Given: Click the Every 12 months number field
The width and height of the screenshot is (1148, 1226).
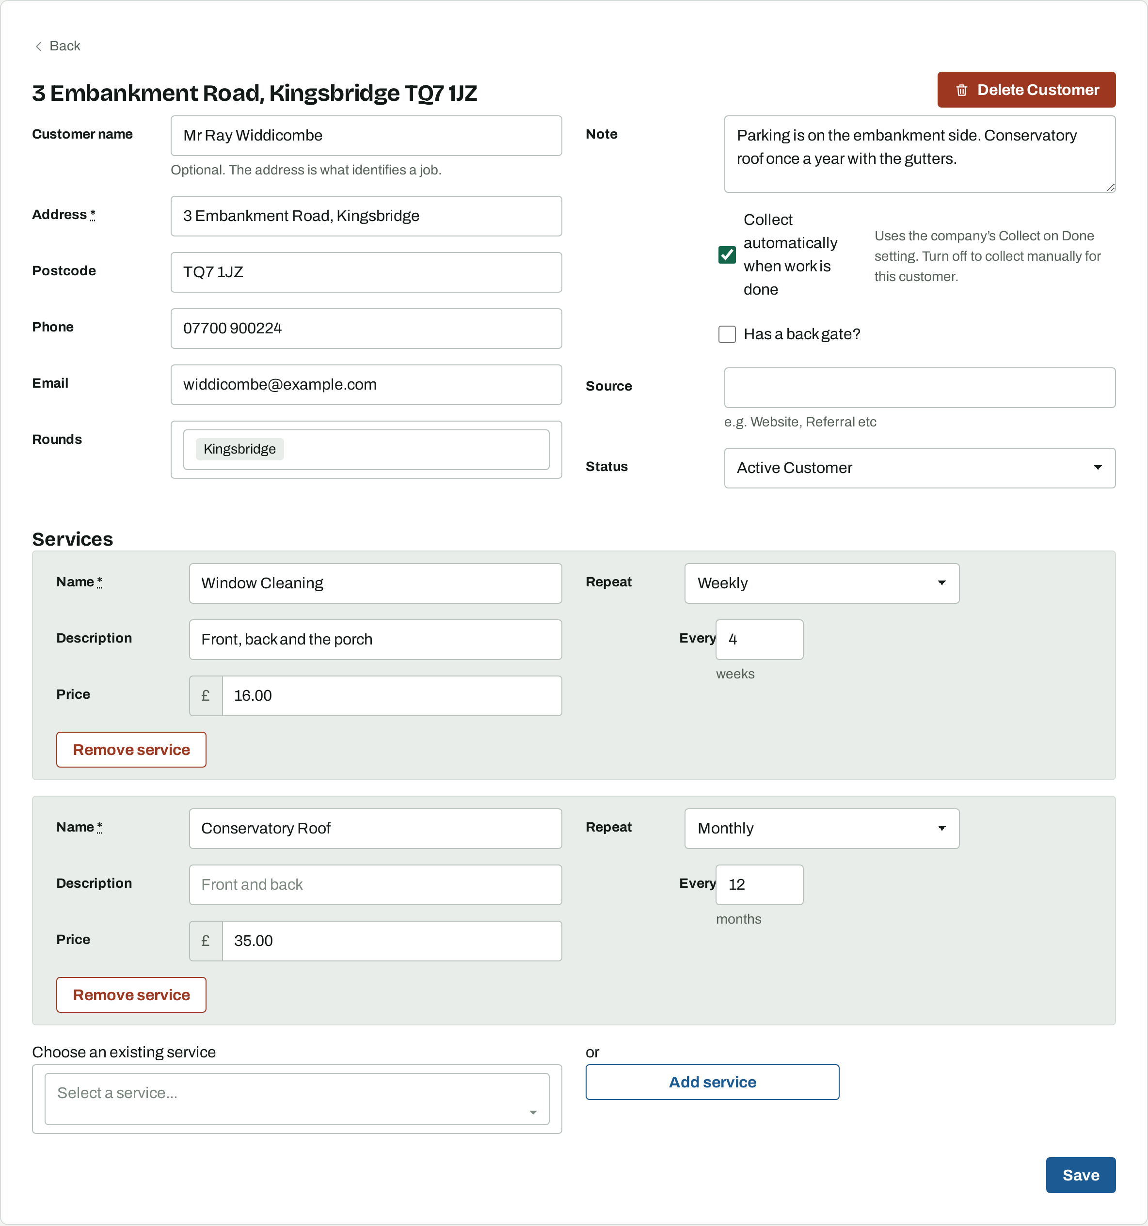Looking at the screenshot, I should (x=759, y=884).
